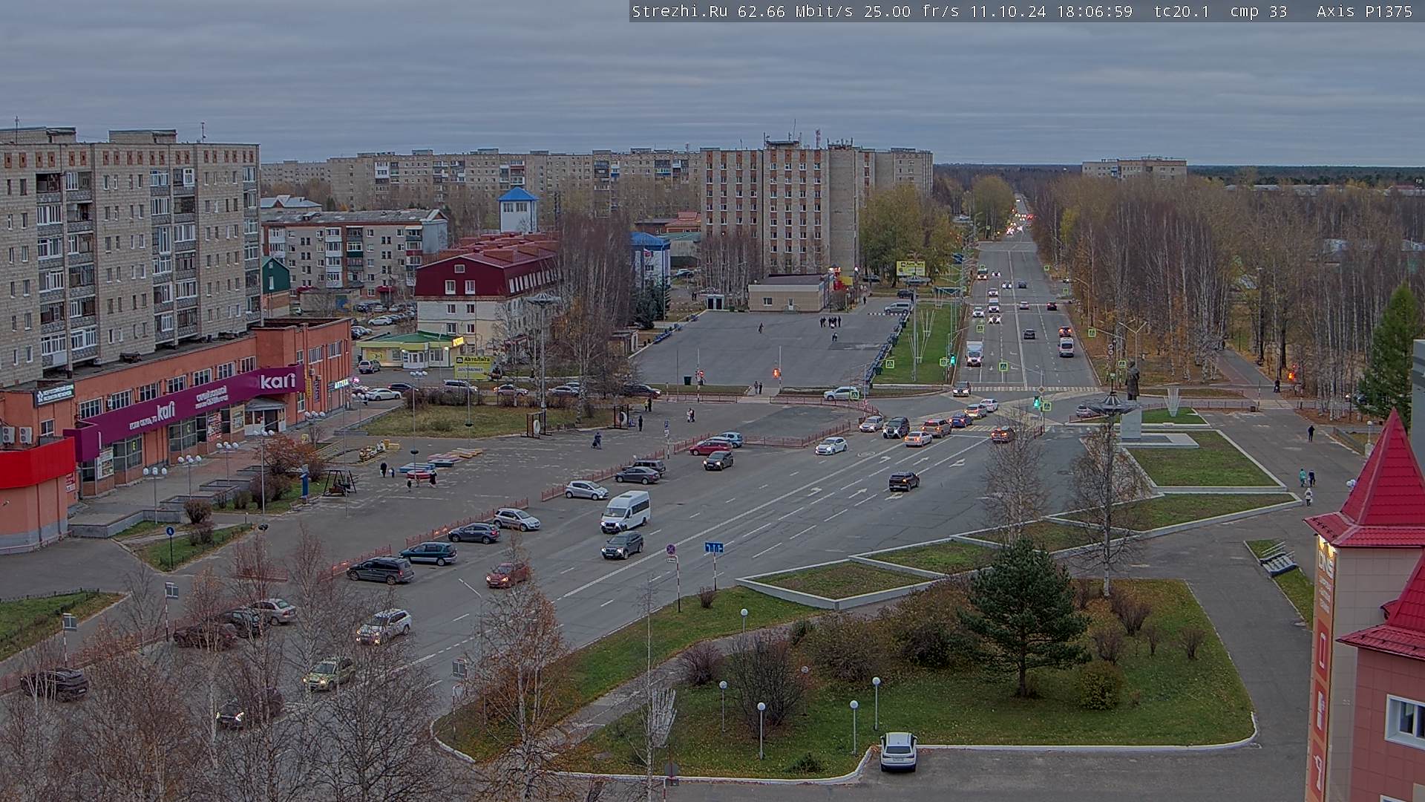The image size is (1425, 802).
Task: Click the Strezhi.Ru overlay text
Action: 679,11
